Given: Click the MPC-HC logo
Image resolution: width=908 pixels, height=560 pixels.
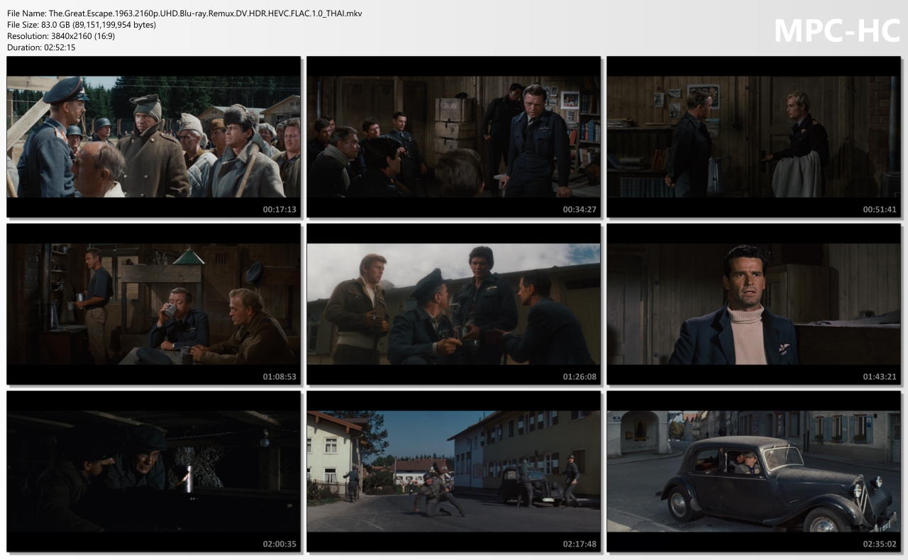Looking at the screenshot, I should [836, 30].
